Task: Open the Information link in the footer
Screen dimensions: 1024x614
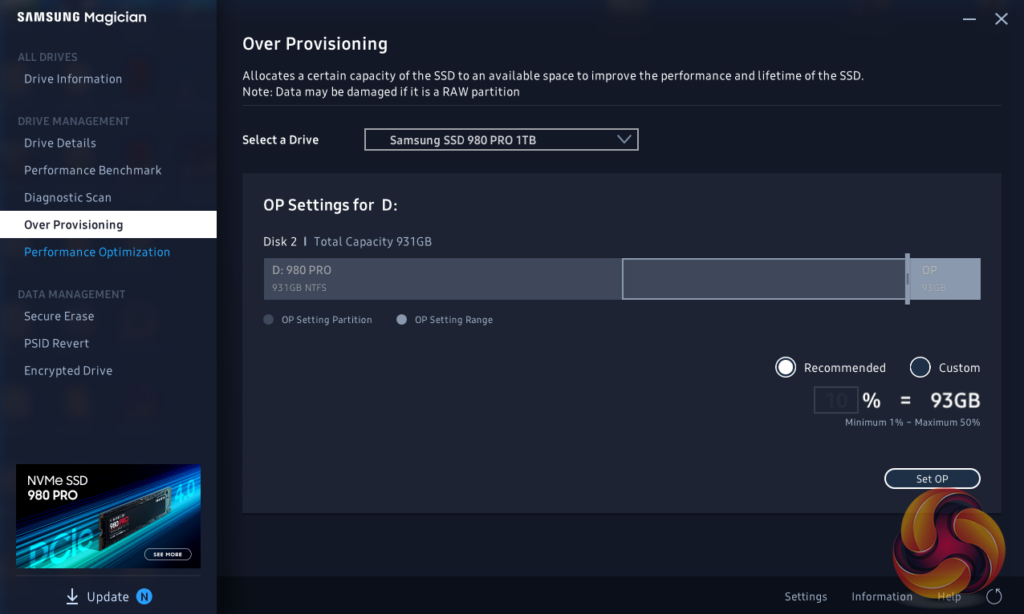Action: point(881,596)
